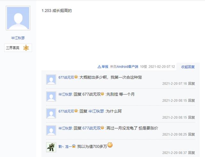Image resolution: width=205 pixels, height=157 pixels.
Task: Open 677战无双 mention in 08:25 comment
Action: tap(92, 128)
